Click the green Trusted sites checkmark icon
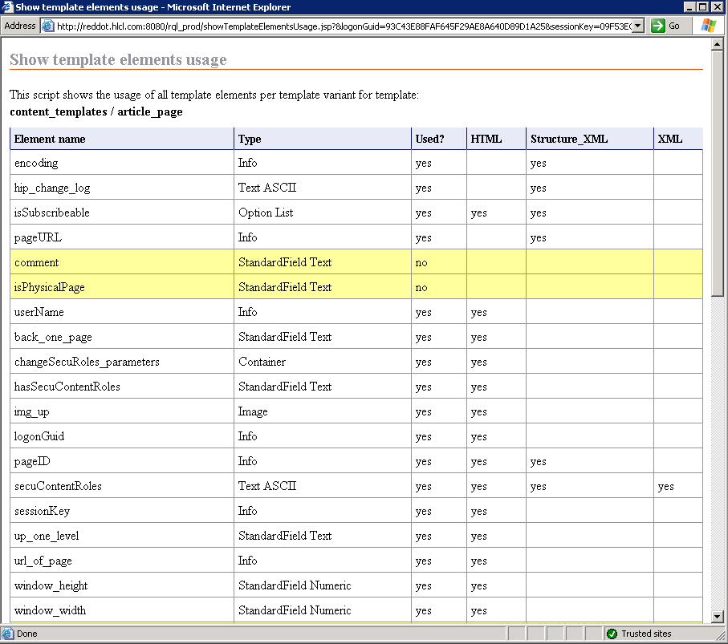The width and height of the screenshot is (728, 644). pyautogui.click(x=612, y=634)
